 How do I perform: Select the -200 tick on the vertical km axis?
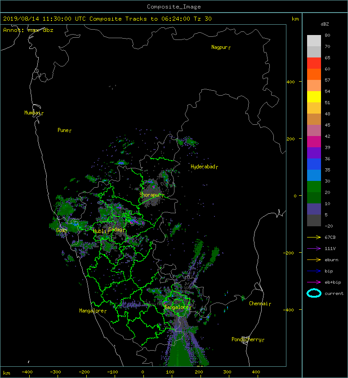tap(289, 253)
